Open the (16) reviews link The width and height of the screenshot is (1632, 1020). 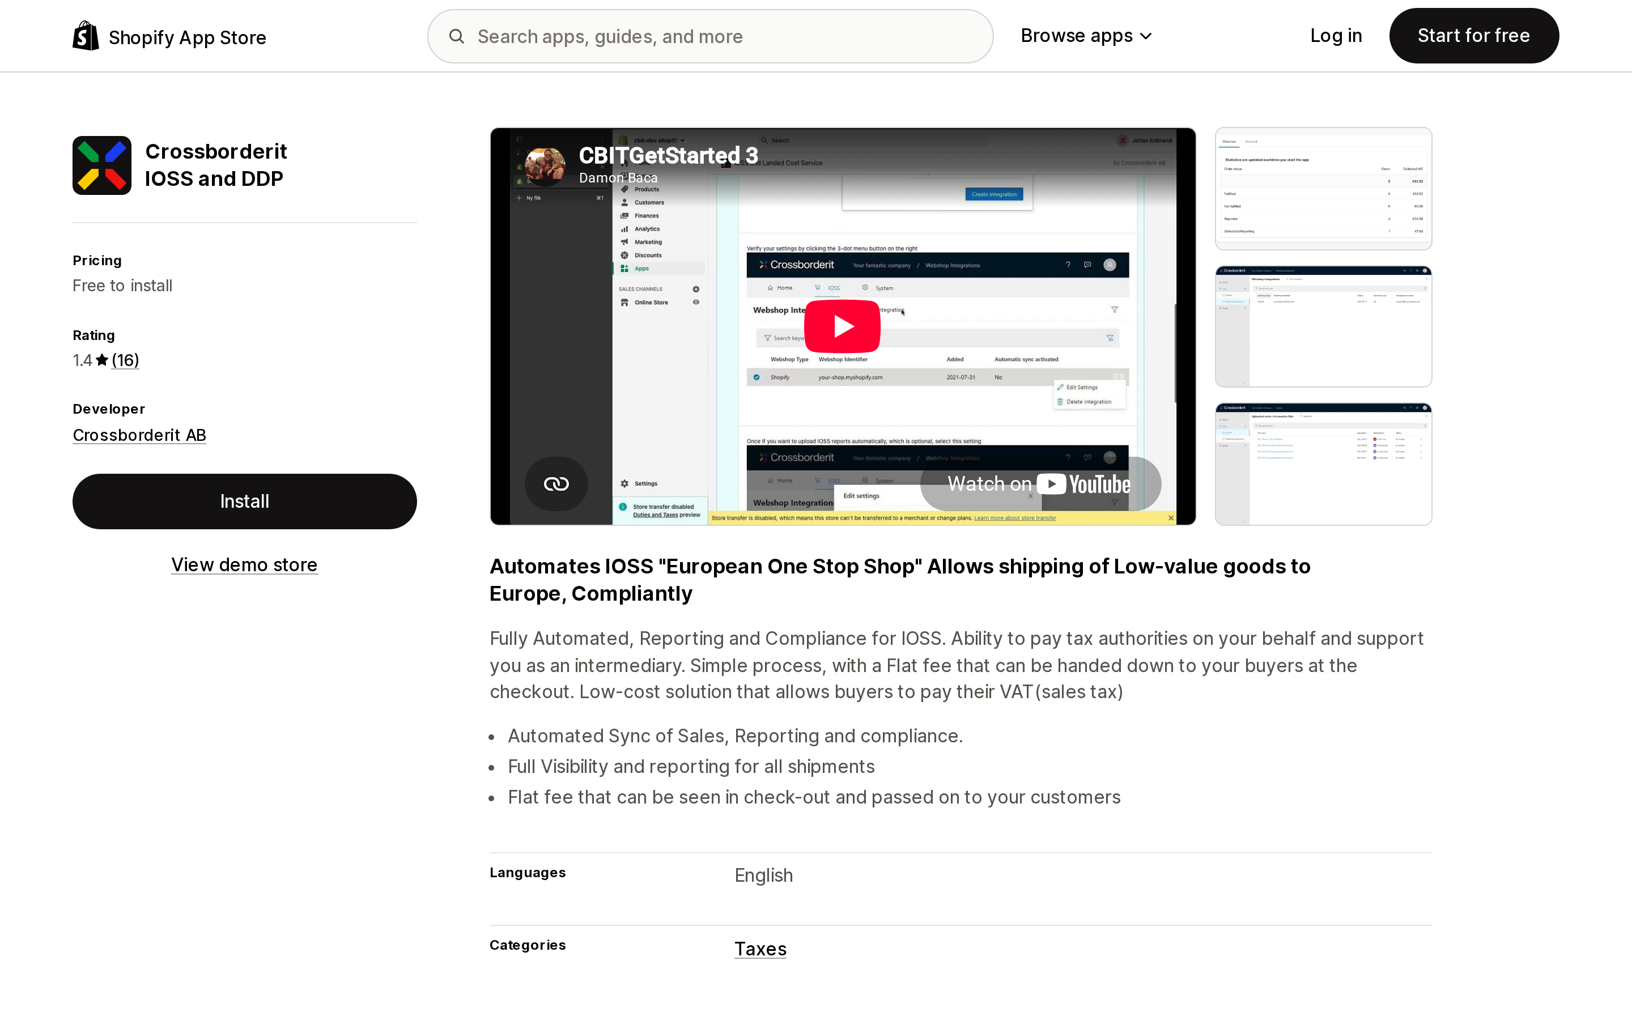[x=125, y=360]
